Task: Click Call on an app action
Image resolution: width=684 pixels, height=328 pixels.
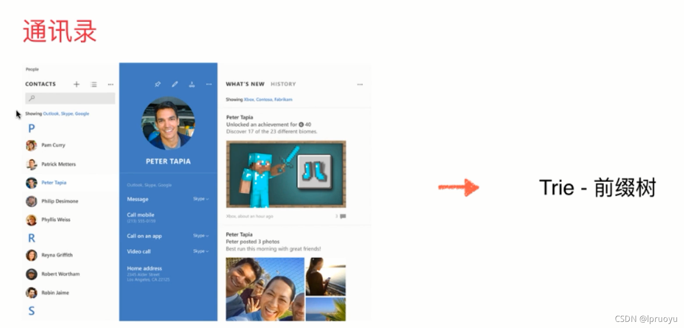Action: [144, 236]
